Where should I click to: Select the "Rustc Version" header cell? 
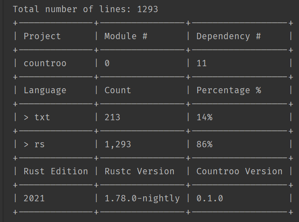tap(139, 171)
